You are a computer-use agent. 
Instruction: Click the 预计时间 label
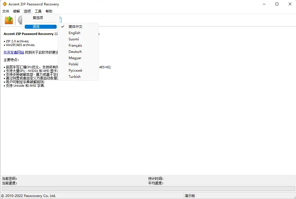coord(156,179)
